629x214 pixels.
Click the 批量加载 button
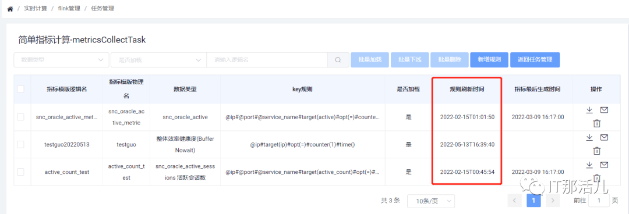[370, 60]
